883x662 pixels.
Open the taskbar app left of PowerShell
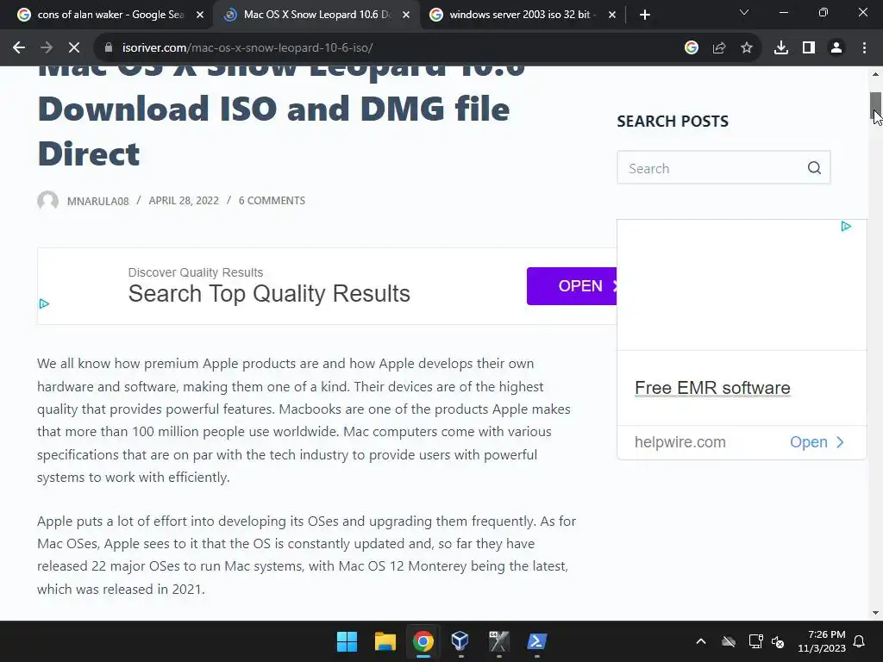[498, 641]
